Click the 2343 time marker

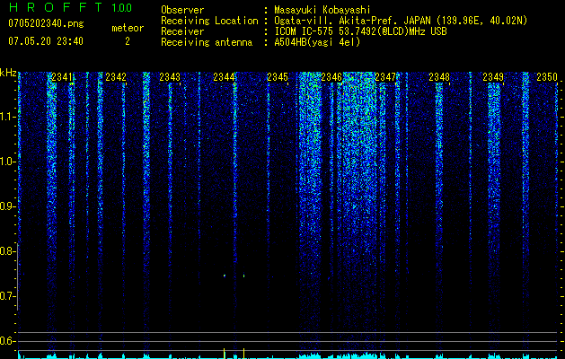170,77
